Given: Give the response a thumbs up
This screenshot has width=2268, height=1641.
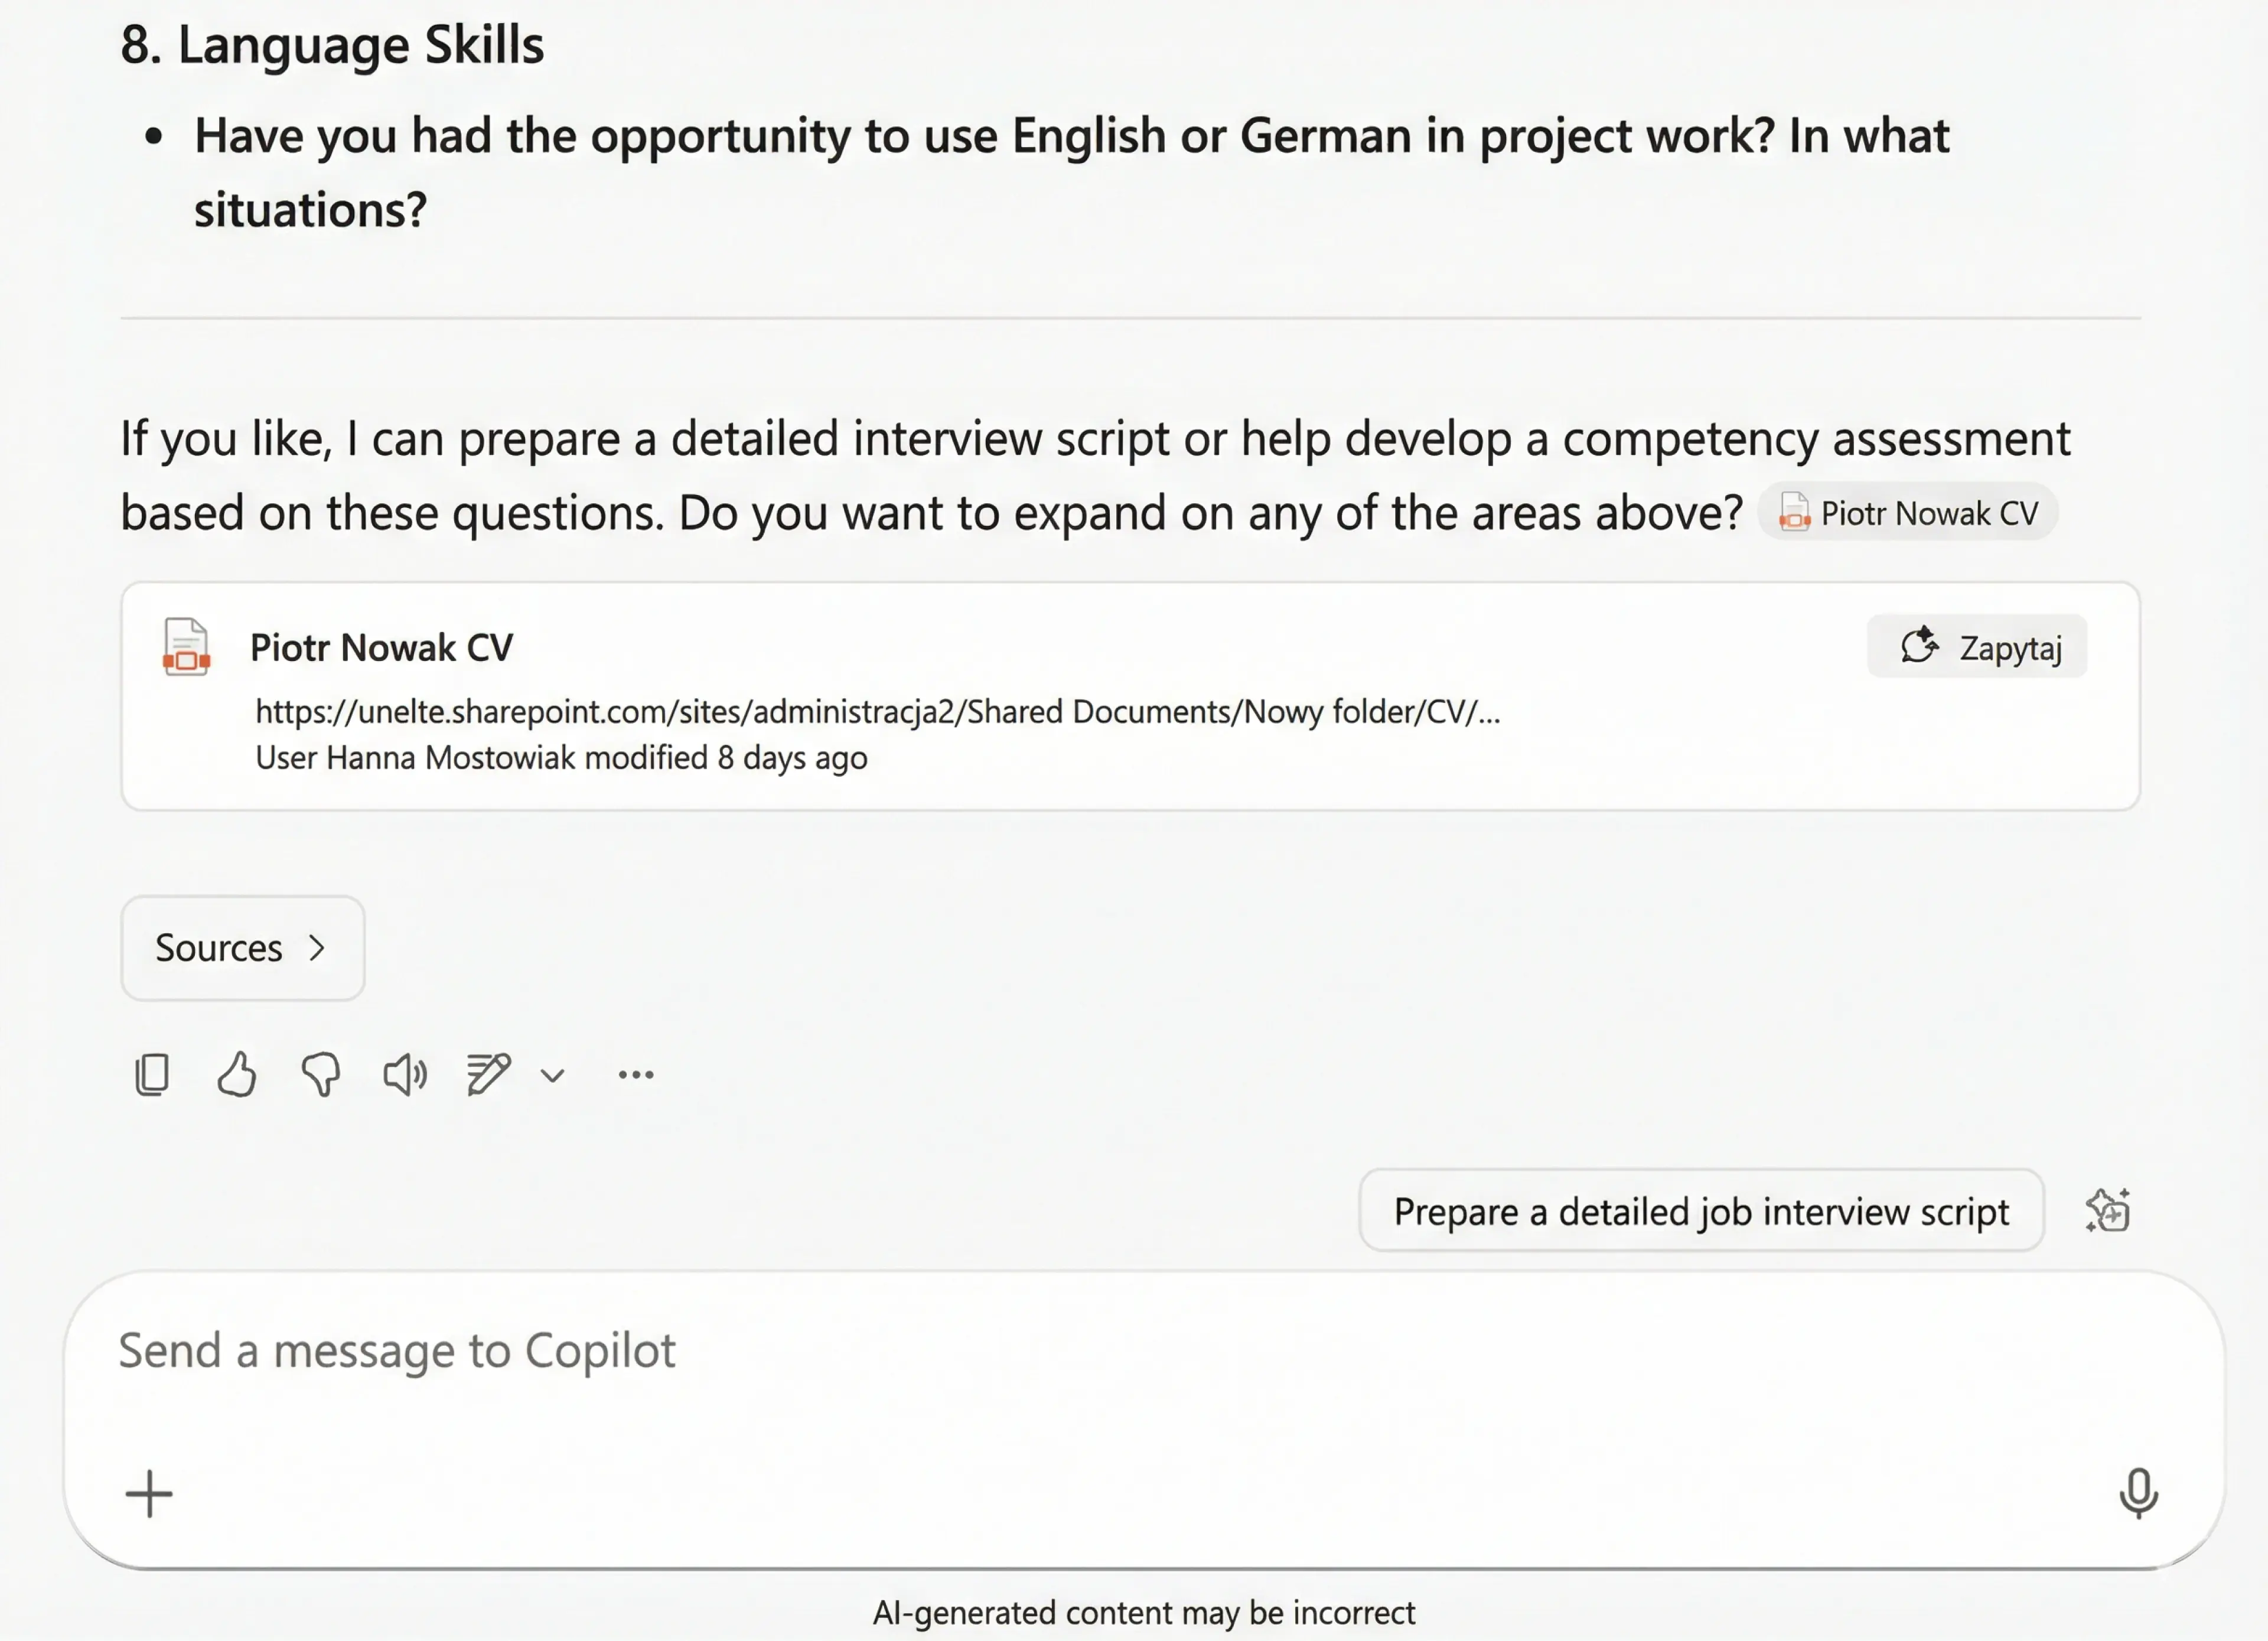Looking at the screenshot, I should 236,1075.
